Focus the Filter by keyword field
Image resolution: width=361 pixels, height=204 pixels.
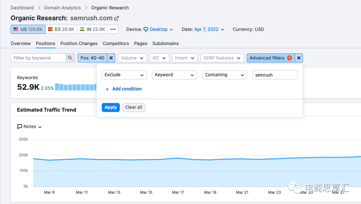pos(38,58)
